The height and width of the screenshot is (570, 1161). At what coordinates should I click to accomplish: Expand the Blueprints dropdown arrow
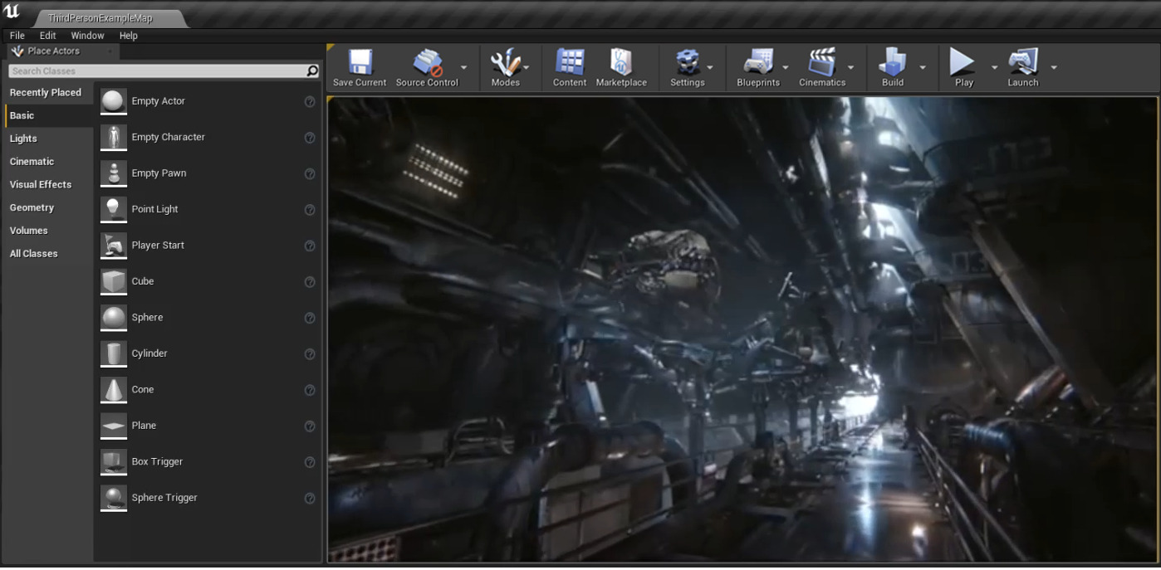pyautogui.click(x=786, y=68)
